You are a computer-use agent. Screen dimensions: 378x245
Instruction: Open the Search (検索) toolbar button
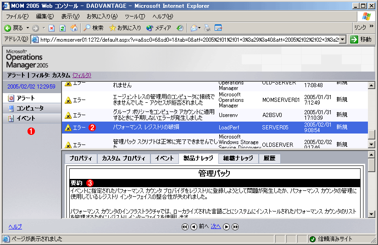click(94, 28)
